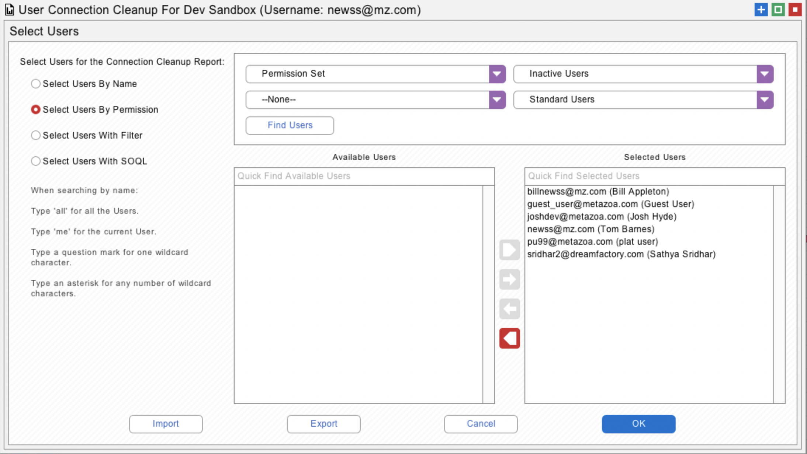
Task: Choose Select Users By Name radio
Action: coord(35,84)
